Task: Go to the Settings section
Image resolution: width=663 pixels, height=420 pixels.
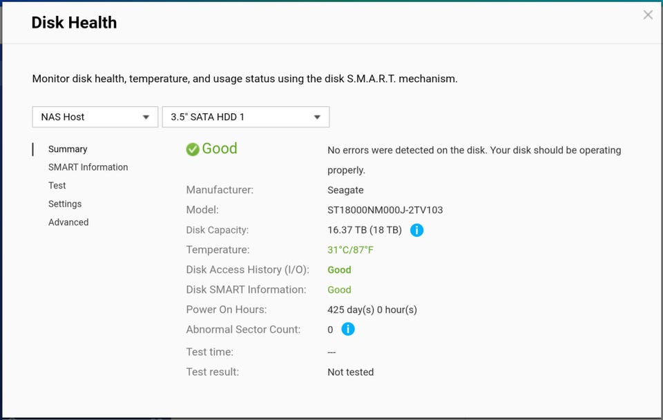Action: [65, 204]
